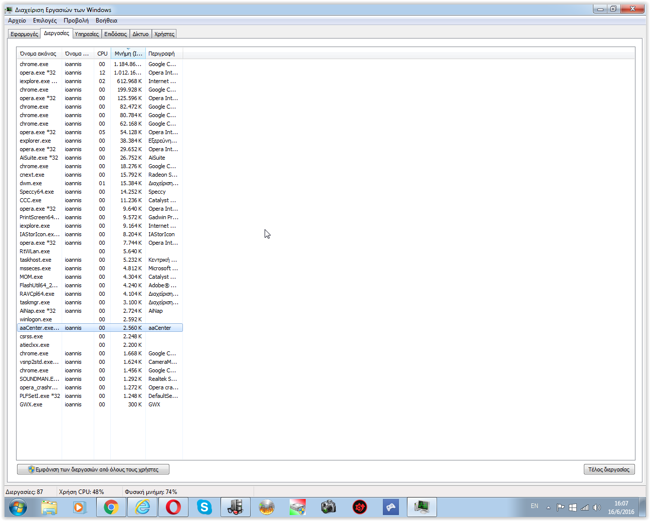The image size is (650, 521).
Task: Select the MOM.exe process row
Action: pyautogui.click(x=100, y=277)
